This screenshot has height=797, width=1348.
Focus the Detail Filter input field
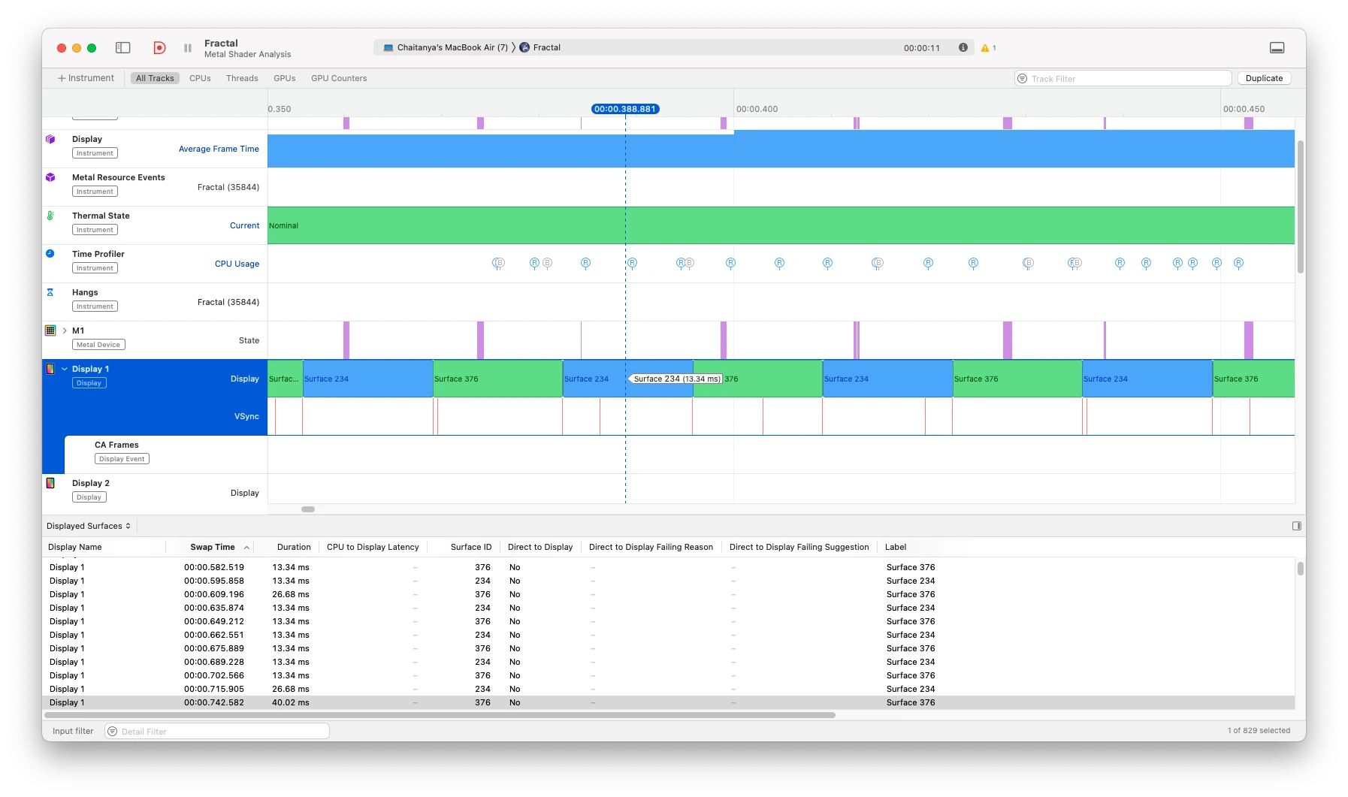pos(217,731)
